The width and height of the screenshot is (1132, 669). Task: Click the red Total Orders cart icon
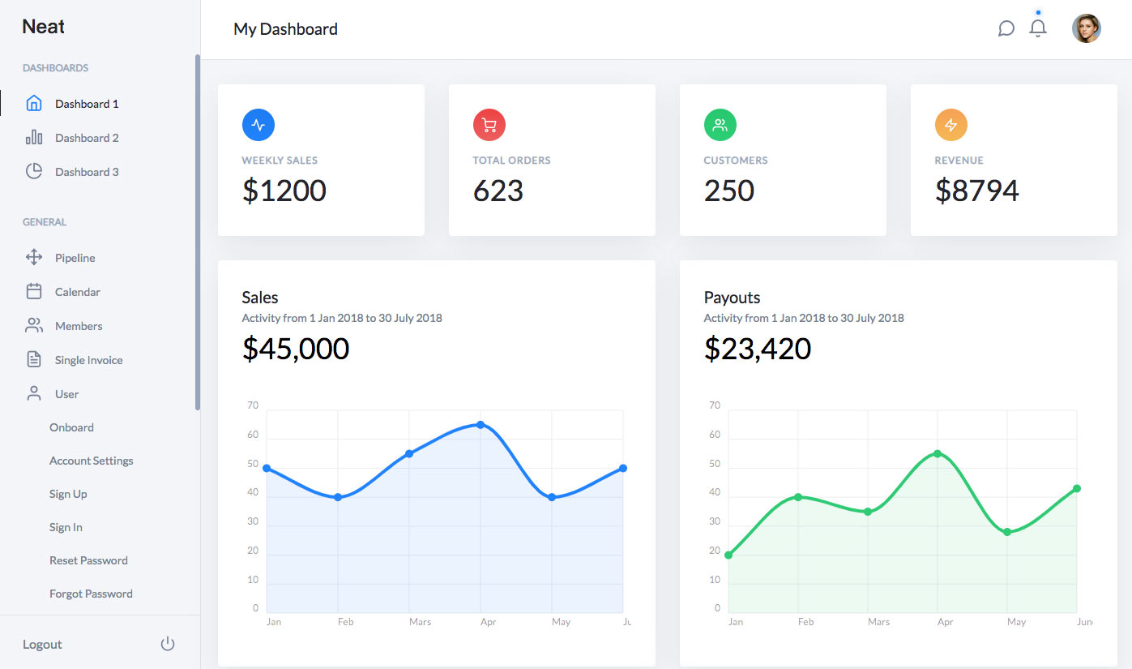pos(489,125)
